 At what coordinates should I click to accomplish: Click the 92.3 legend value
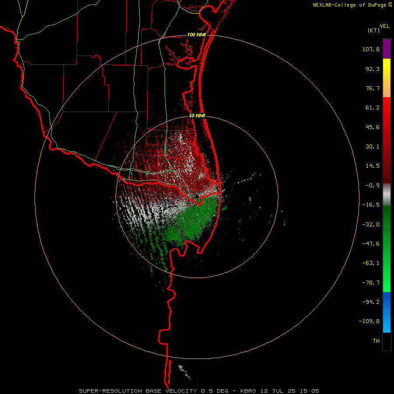click(373, 69)
